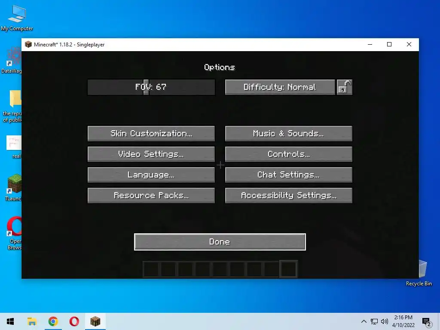440x330 pixels.
Task: Click the Done button
Action: click(x=220, y=242)
